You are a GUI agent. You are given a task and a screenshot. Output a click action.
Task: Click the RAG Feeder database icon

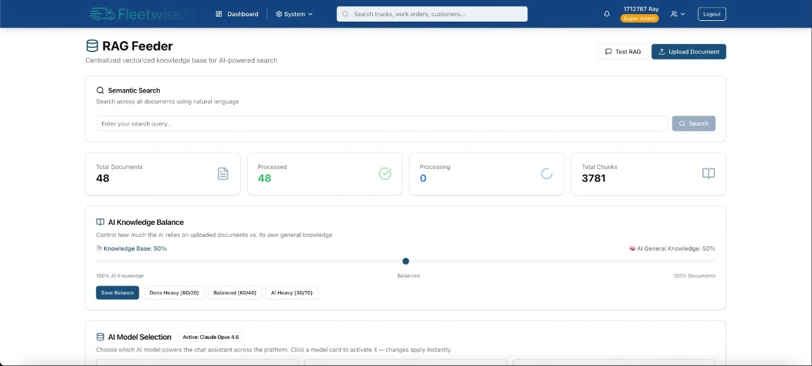click(x=92, y=46)
